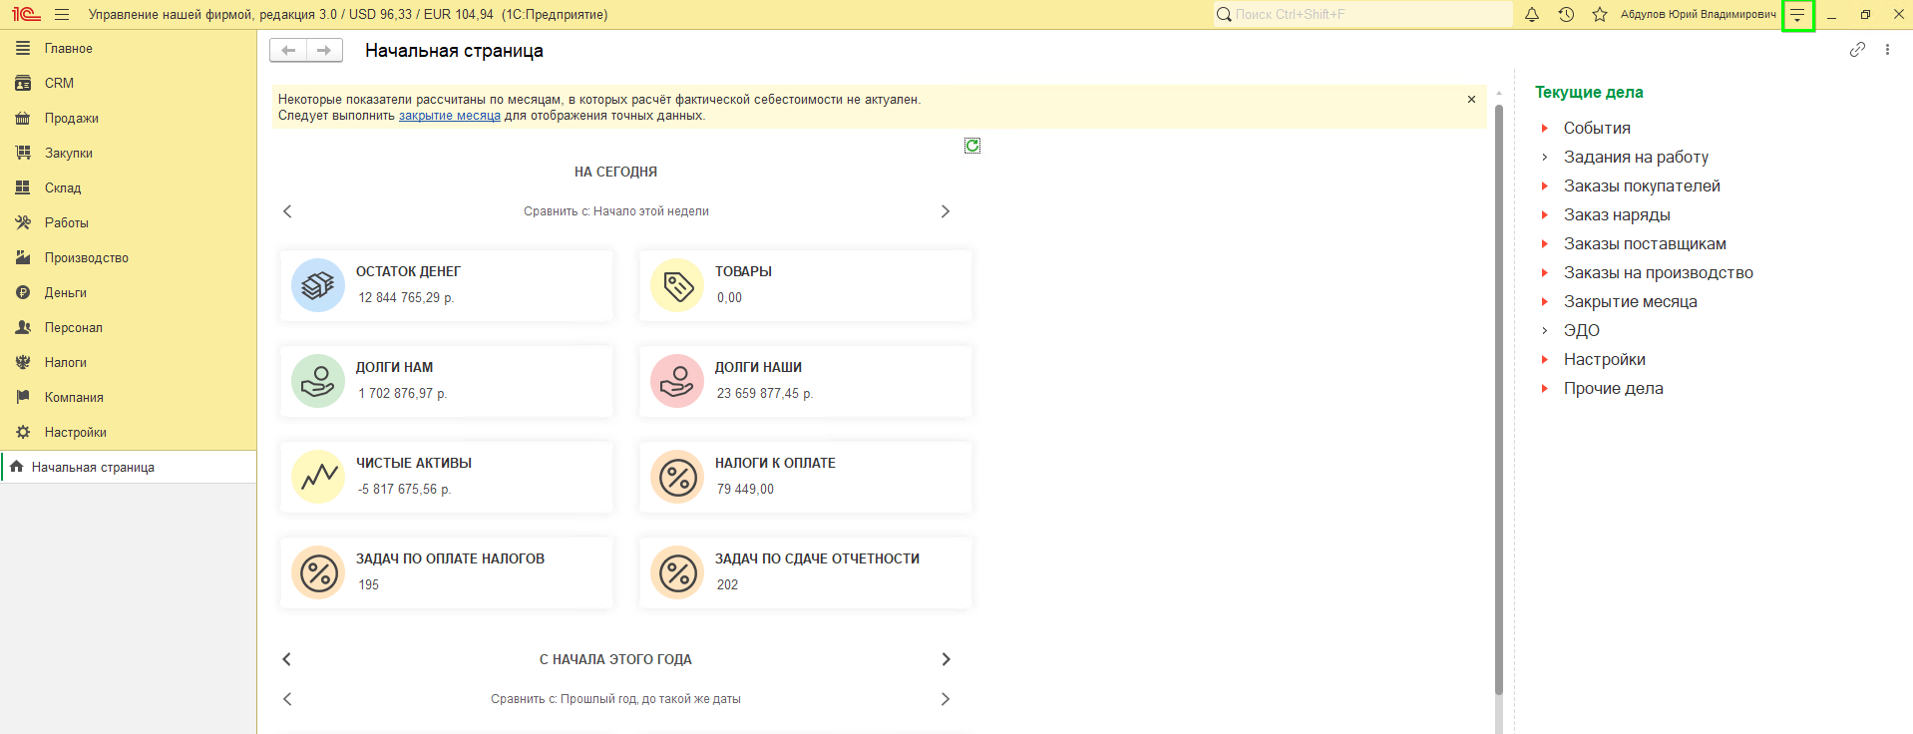Click the Долги нам value 1 702 876,97
1913x734 pixels.
403,393
